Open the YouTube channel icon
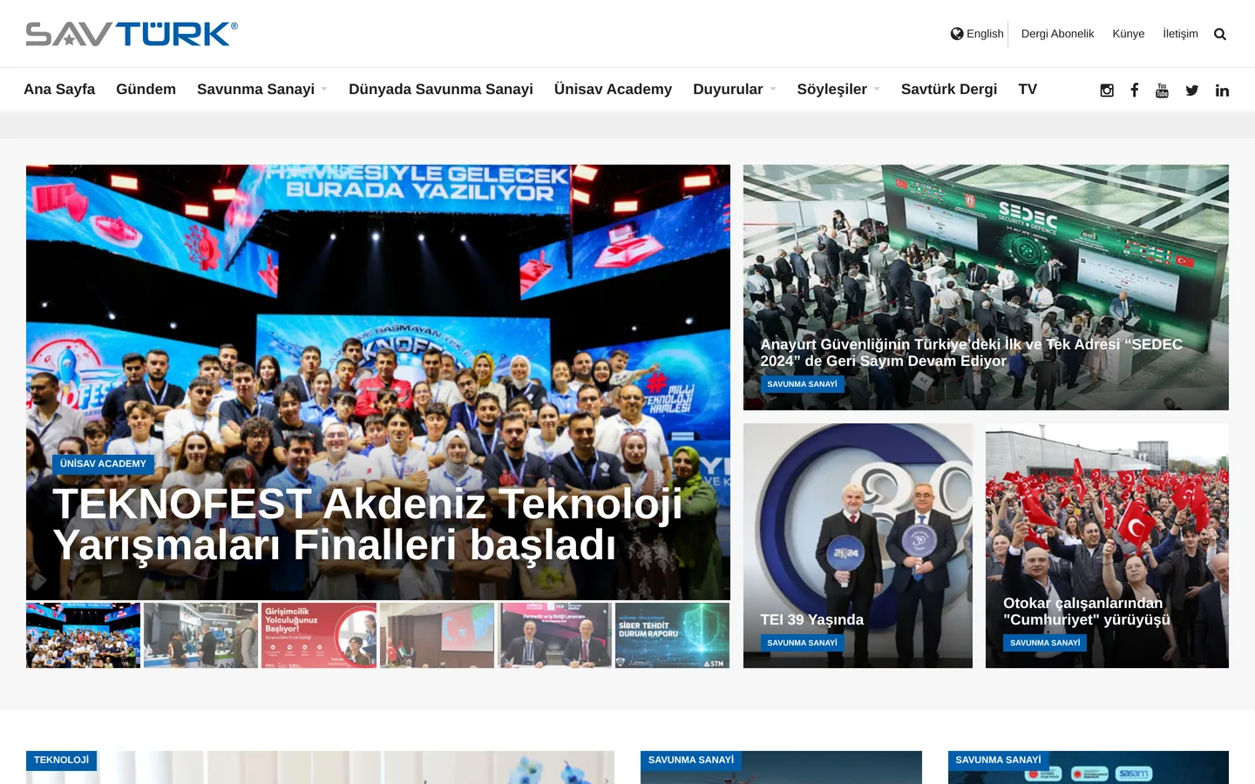This screenshot has height=784, width=1255. tap(1162, 90)
